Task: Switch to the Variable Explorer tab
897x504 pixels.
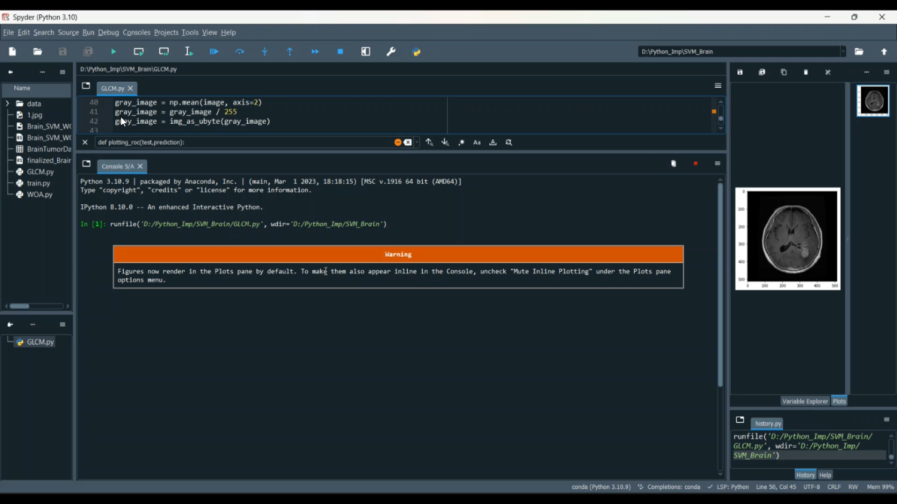Action: pos(805,401)
